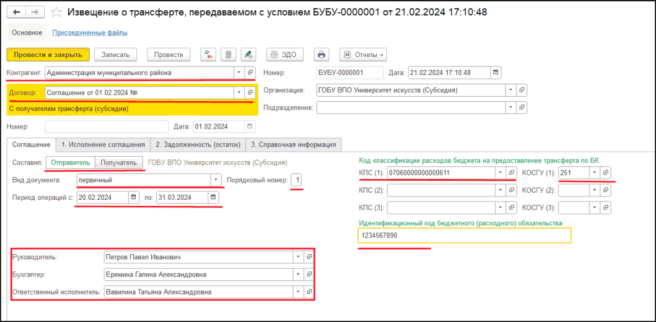Open calendar for period start date 20.02.2024
The width and height of the screenshot is (656, 322).
click(x=134, y=198)
